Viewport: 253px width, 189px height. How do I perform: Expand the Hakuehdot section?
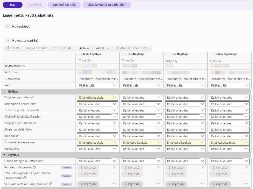8,26
